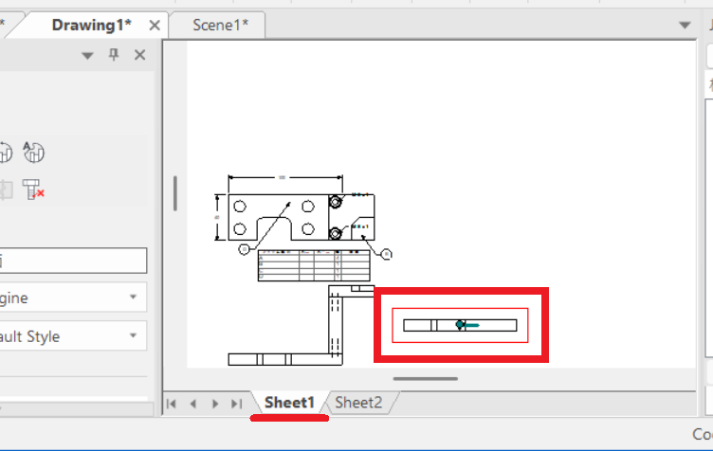Switch to the Scene1 document tab
This screenshot has height=451, width=713.
(220, 25)
